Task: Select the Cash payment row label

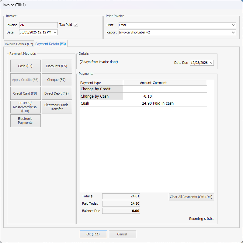Action: [x=102, y=103]
